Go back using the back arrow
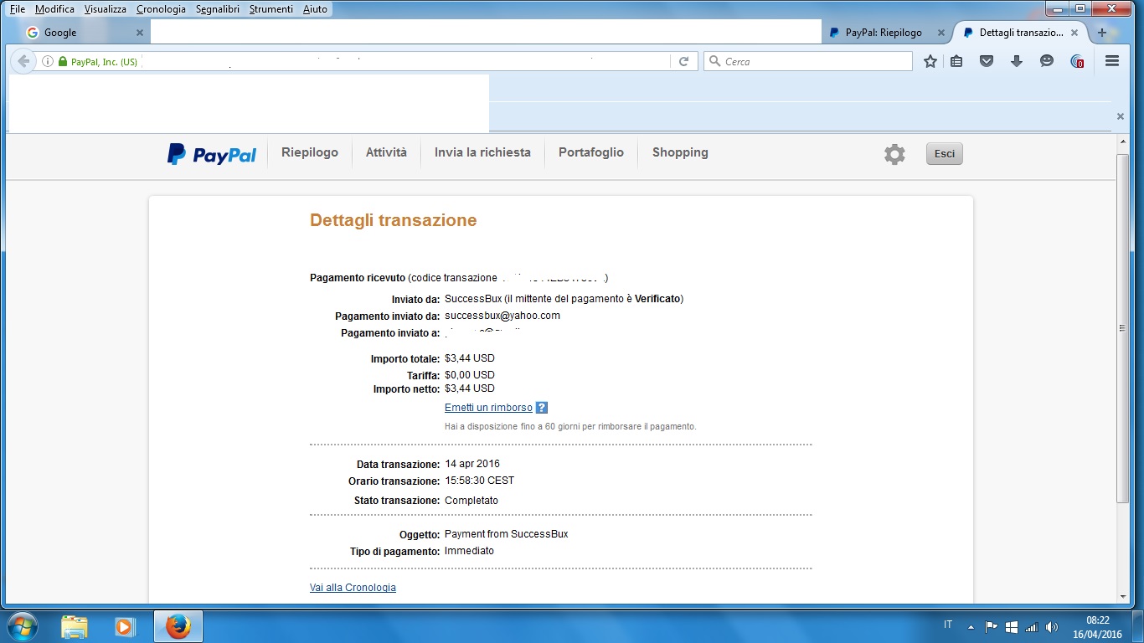The width and height of the screenshot is (1144, 643). pyautogui.click(x=23, y=61)
